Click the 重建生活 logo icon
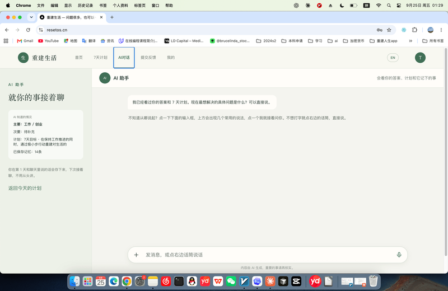The height and width of the screenshot is (291, 448). (23, 58)
